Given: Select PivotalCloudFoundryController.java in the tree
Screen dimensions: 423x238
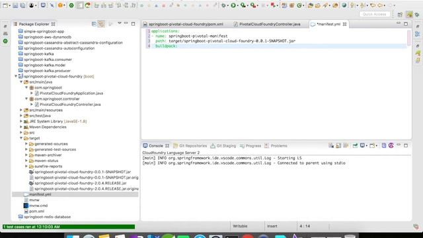Looking at the screenshot, I should [x=70, y=104].
